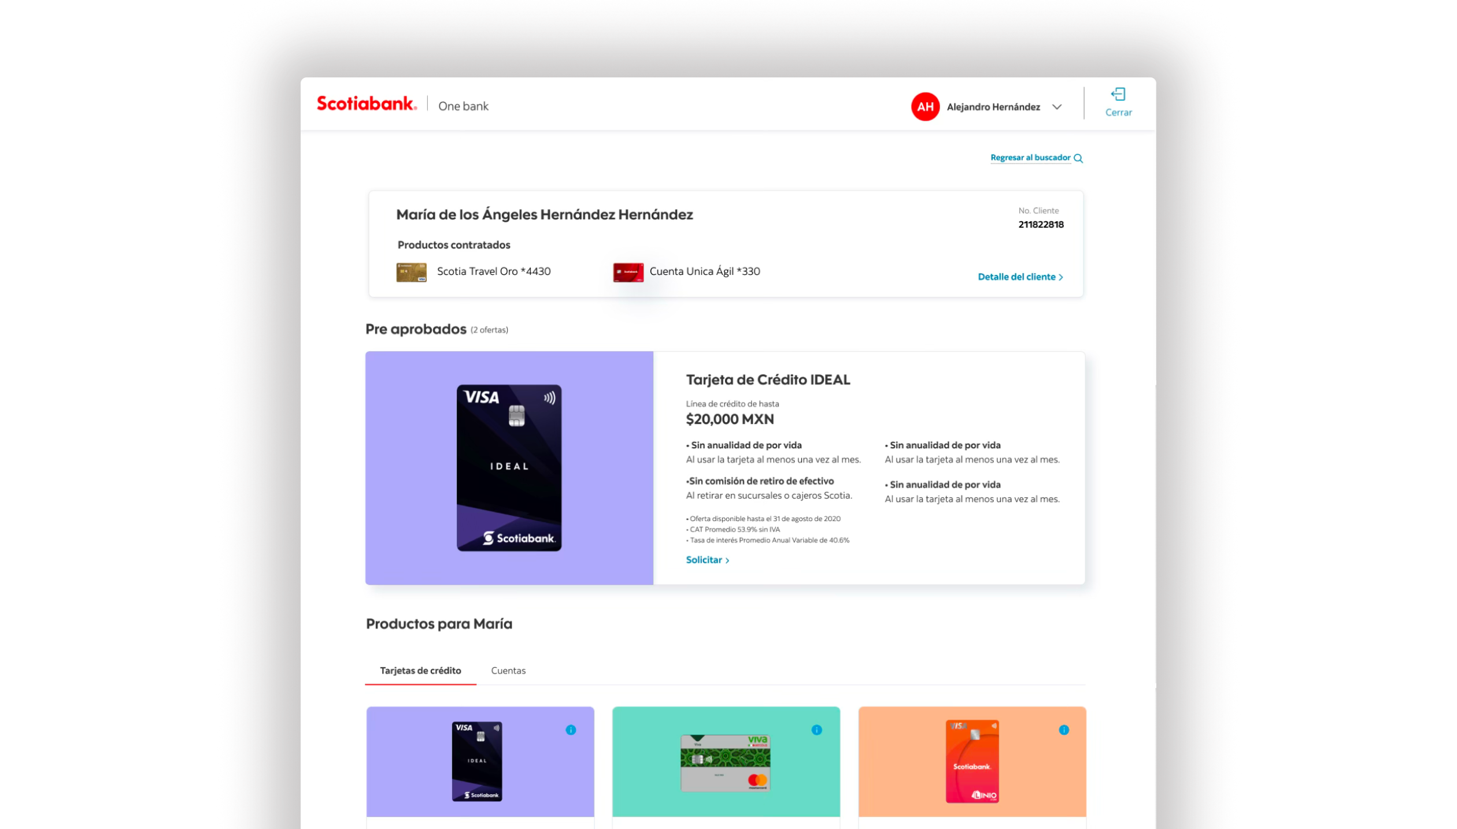Click the info icon on Linio card
1457x829 pixels.
1064,730
